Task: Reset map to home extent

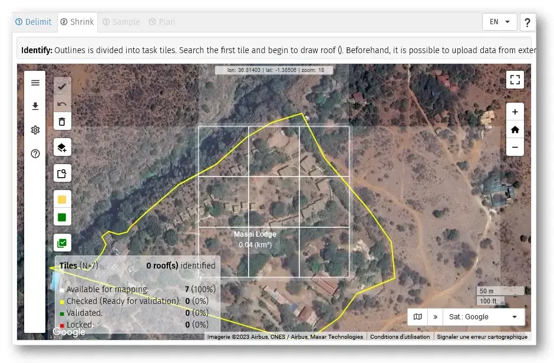Action: 515,129
